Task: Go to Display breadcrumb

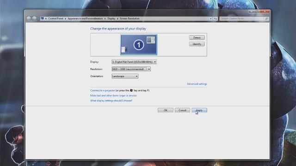Action: pos(111,18)
